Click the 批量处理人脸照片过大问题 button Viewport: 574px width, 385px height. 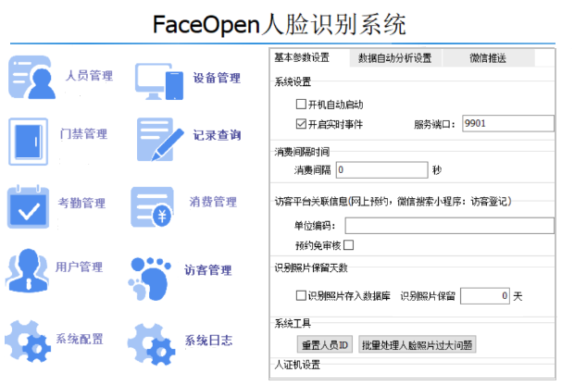pos(417,345)
